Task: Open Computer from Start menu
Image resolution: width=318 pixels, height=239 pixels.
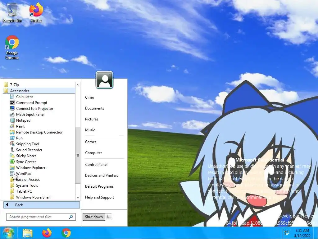Action: [x=93, y=153]
